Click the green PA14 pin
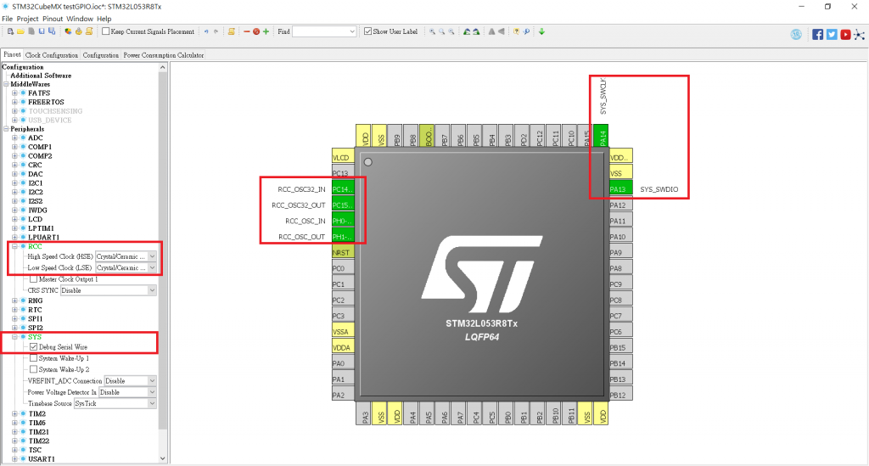The image size is (869, 466). (601, 136)
